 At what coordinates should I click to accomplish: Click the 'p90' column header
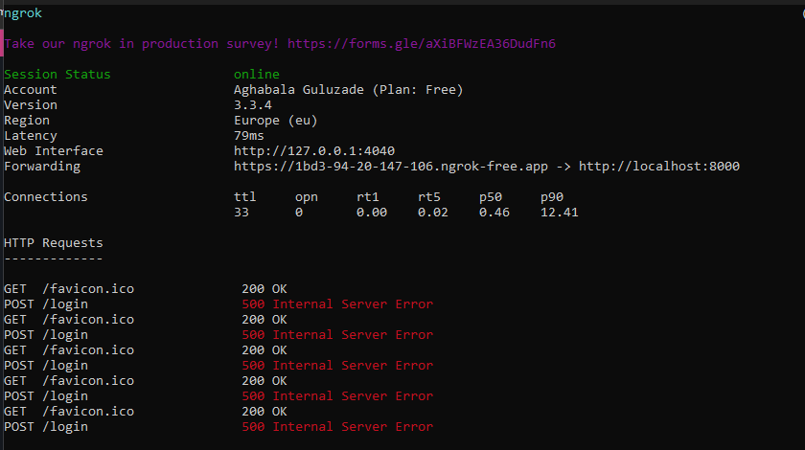click(x=552, y=197)
